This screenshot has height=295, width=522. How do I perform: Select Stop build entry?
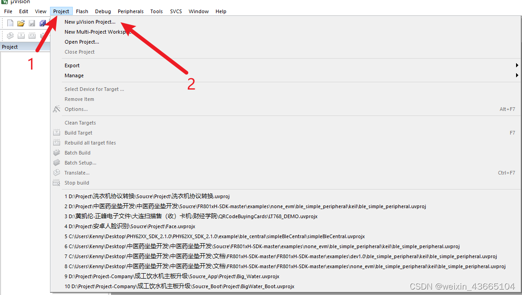tap(286, 182)
